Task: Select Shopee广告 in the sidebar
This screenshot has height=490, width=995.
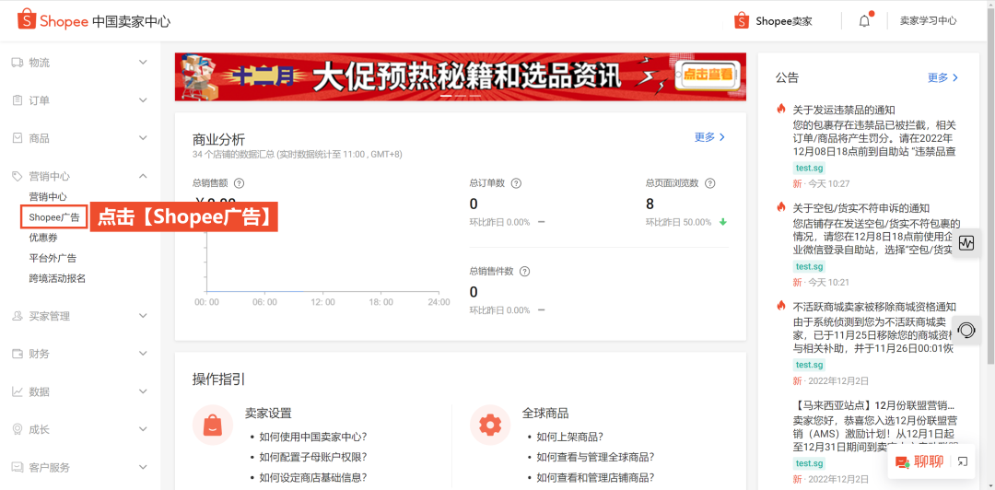Action: coord(54,217)
